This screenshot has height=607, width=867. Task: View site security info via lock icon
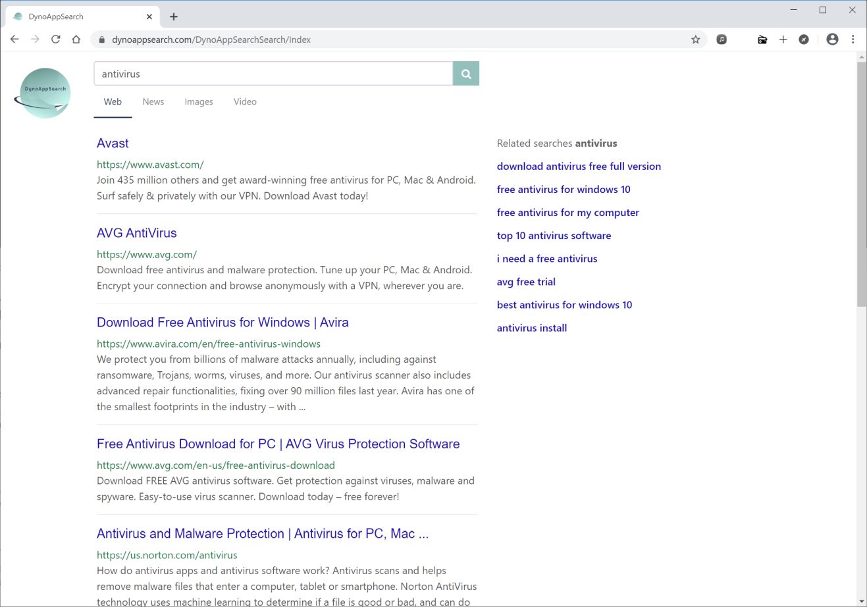point(101,40)
